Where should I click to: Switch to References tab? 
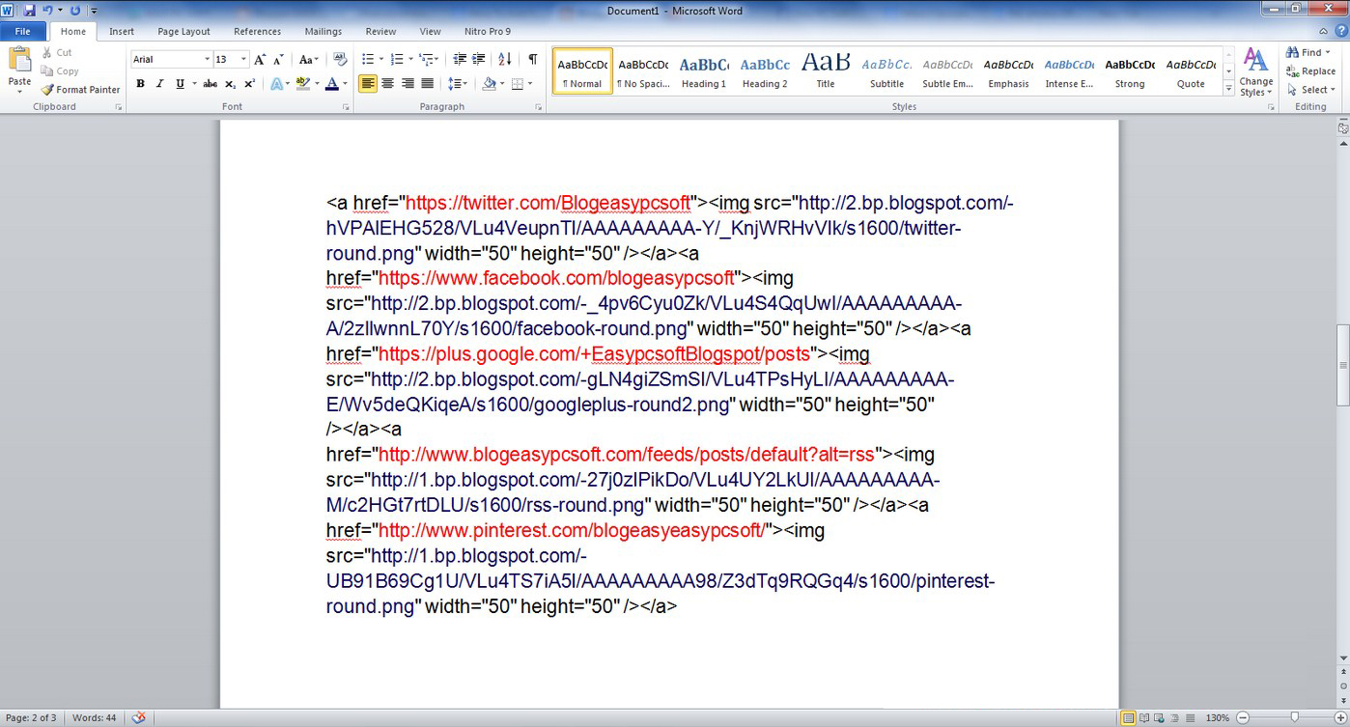coord(257,31)
